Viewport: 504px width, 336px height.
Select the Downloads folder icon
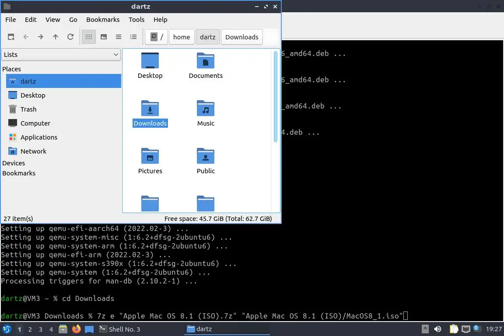coord(150,108)
